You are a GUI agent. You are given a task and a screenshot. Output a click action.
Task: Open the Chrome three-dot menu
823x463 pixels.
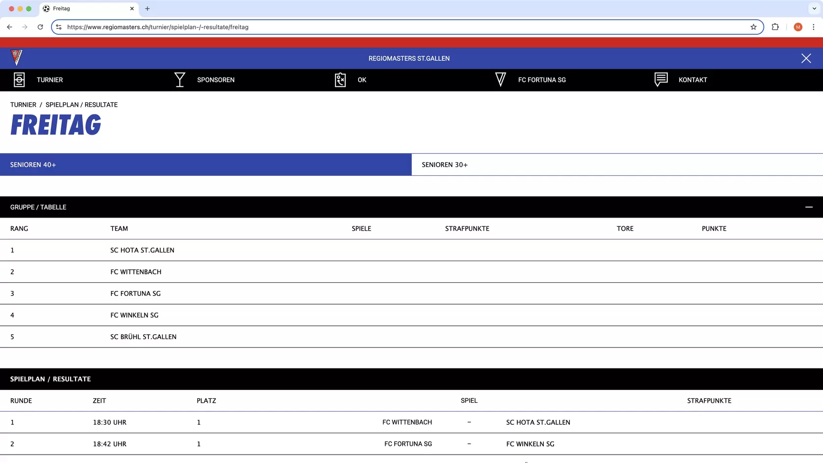tap(813, 27)
